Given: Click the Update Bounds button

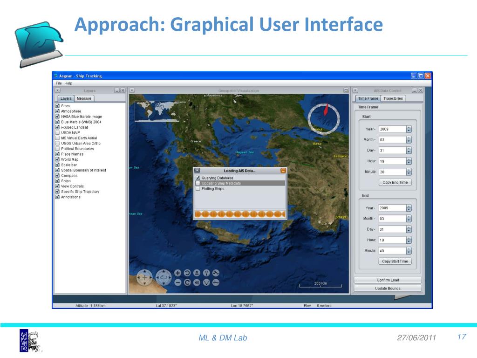Looking at the screenshot, I should [x=388, y=288].
